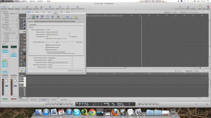The height and width of the screenshot is (118, 211).
Task: Launch GoPro app from the dock
Action: tap(100, 112)
